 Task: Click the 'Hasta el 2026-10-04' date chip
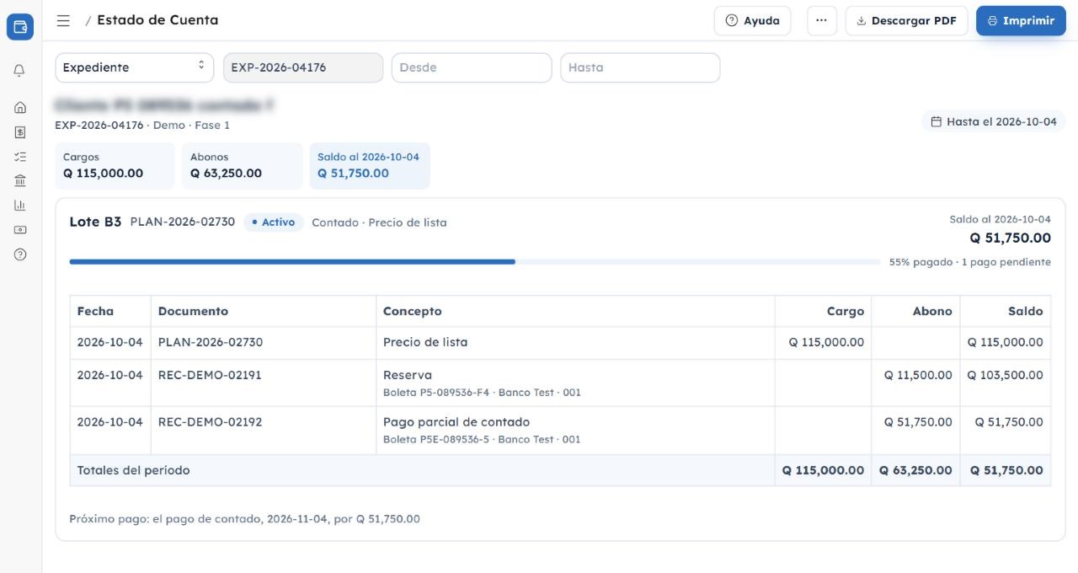994,121
